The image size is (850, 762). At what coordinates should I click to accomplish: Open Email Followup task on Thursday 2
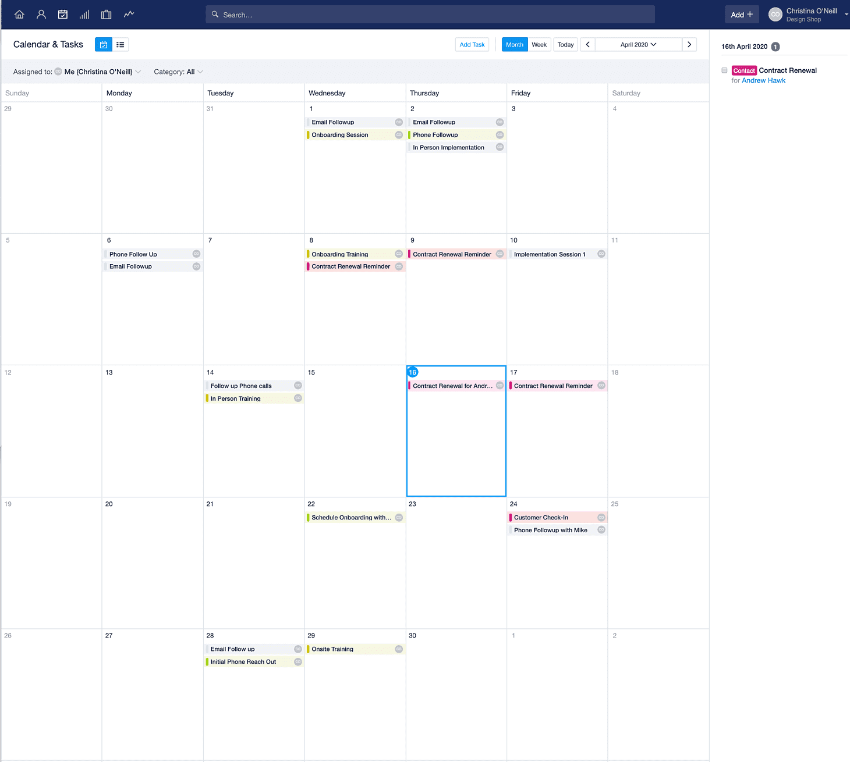pos(456,122)
